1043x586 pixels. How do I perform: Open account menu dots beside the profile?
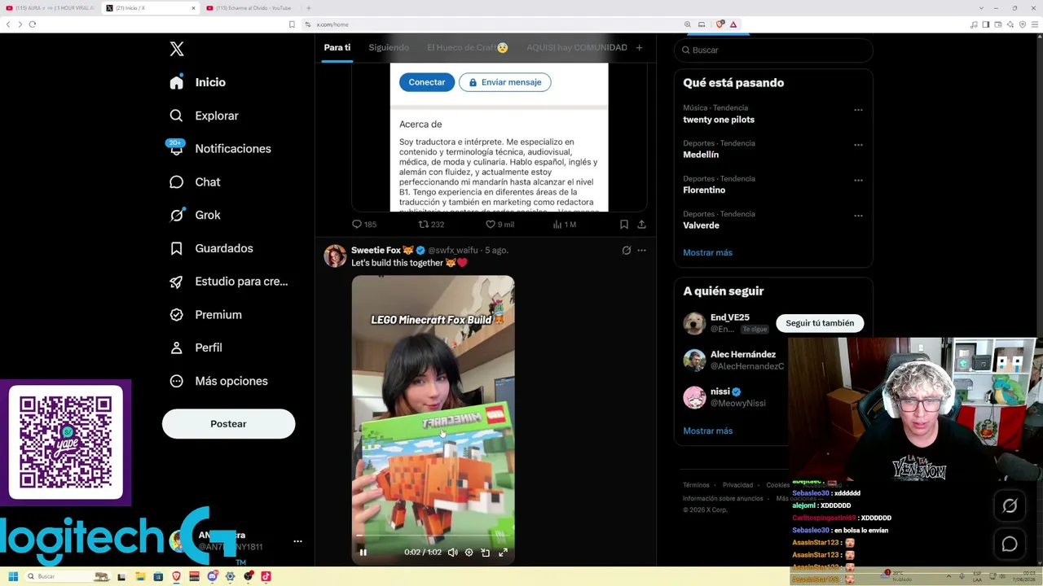[297, 541]
